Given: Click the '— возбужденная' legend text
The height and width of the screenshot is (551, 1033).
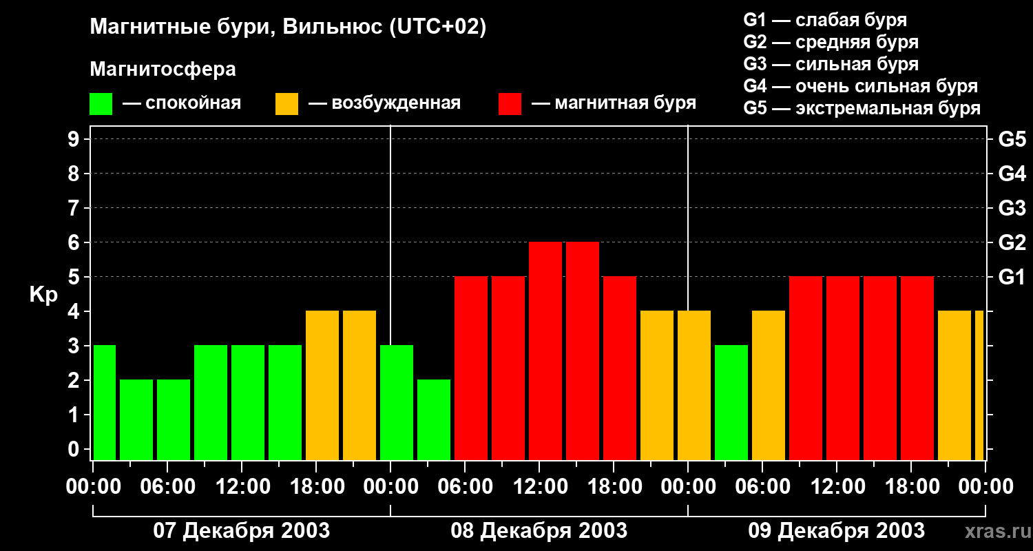Looking at the screenshot, I should click(x=384, y=103).
